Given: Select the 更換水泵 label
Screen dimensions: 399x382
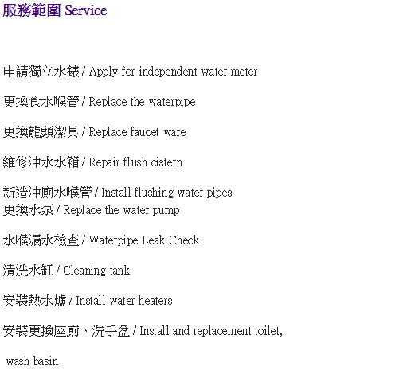Looking at the screenshot, I should point(29,210).
